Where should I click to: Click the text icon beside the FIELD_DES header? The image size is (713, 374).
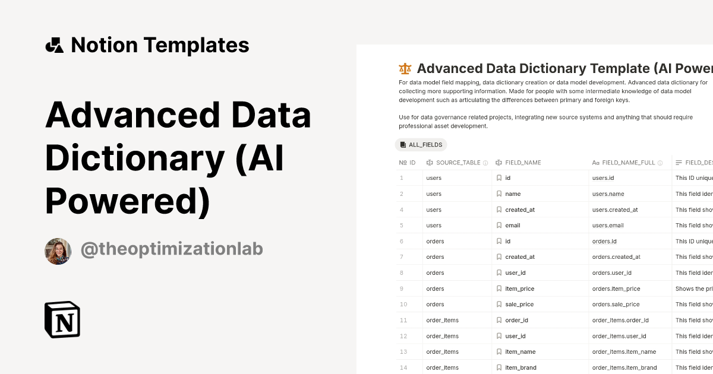(679, 162)
